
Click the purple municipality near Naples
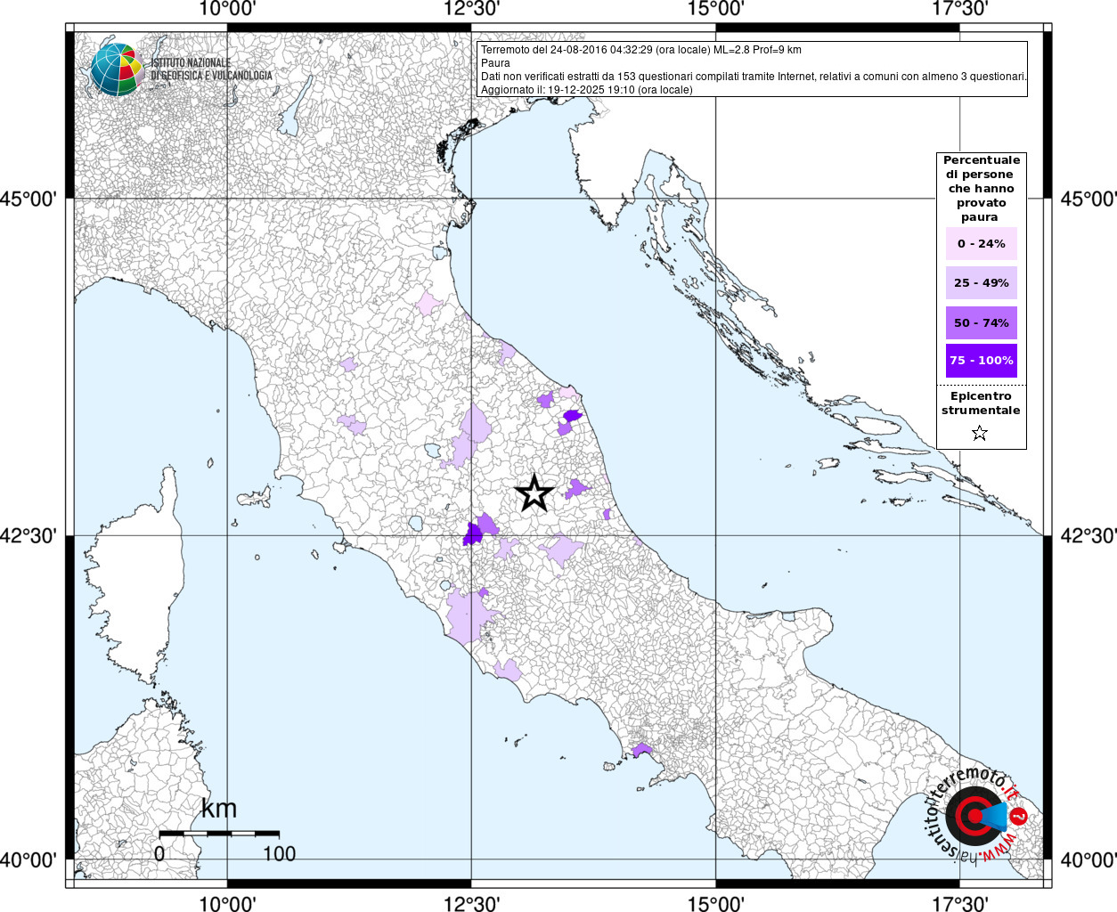tap(641, 750)
